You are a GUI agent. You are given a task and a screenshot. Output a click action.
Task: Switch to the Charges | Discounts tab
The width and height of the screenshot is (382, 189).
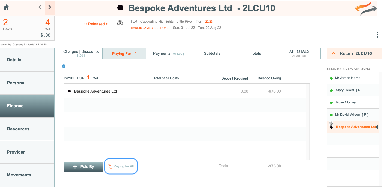click(80, 53)
